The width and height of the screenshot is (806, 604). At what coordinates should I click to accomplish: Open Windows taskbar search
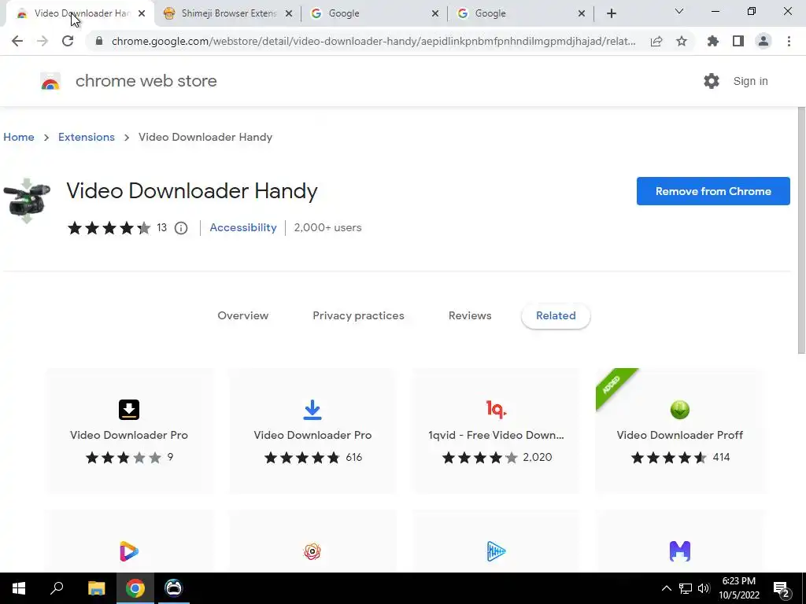pyautogui.click(x=57, y=588)
